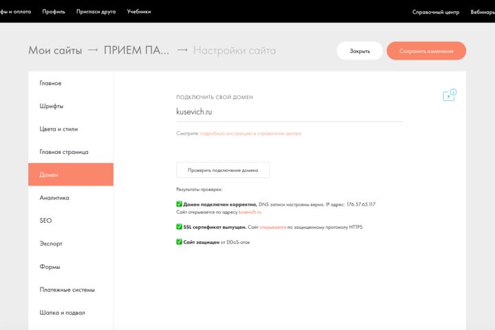Focus the domain field with kusevich.ru
495x330 pixels.
[289, 112]
